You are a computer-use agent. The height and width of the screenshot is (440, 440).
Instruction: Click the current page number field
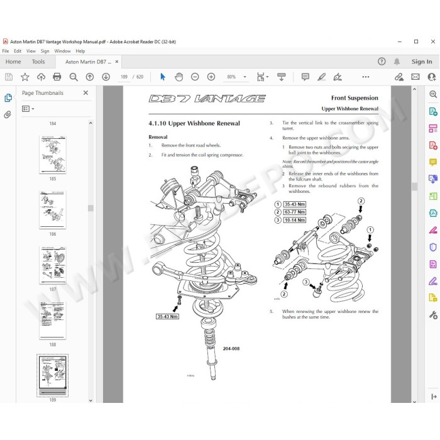point(124,77)
